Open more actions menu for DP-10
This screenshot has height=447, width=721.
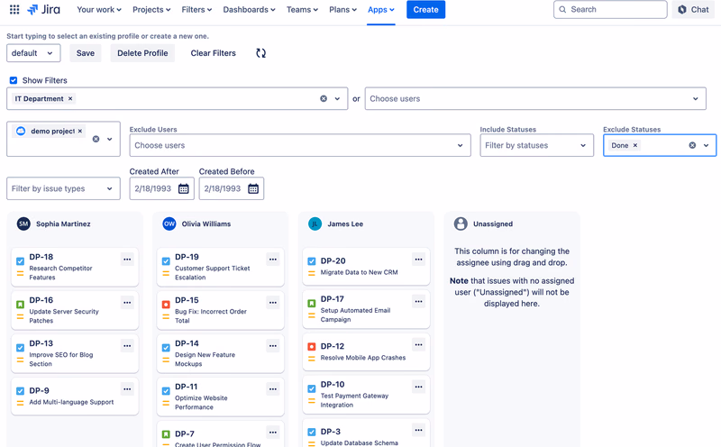pyautogui.click(x=418, y=388)
